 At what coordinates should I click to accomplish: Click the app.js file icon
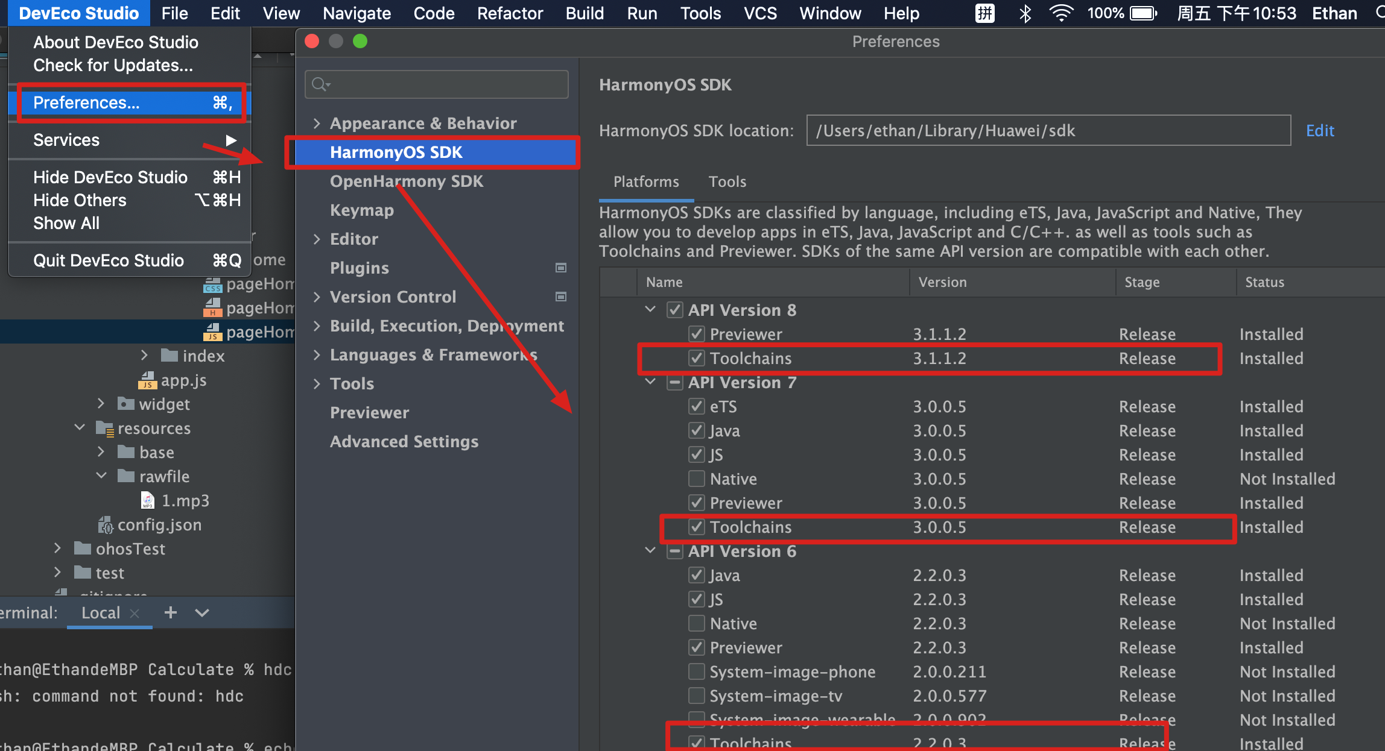pos(147,380)
